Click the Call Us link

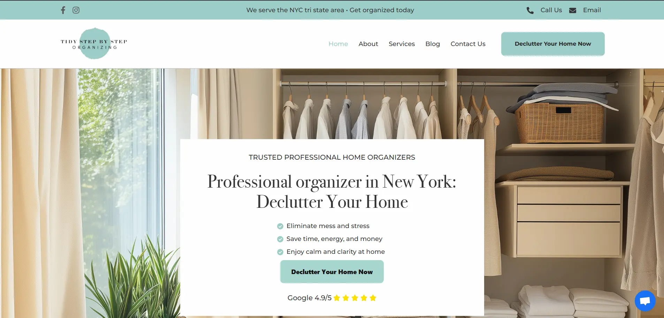pyautogui.click(x=551, y=10)
